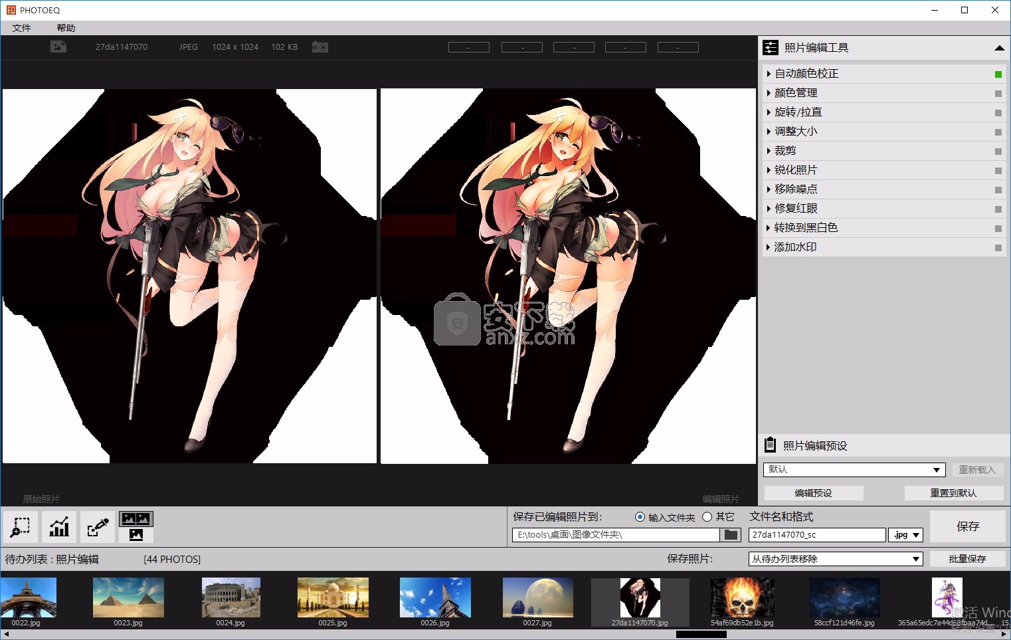1011x640 pixels.
Task: Expand the 转换到黑白色 section
Action: pos(769,228)
